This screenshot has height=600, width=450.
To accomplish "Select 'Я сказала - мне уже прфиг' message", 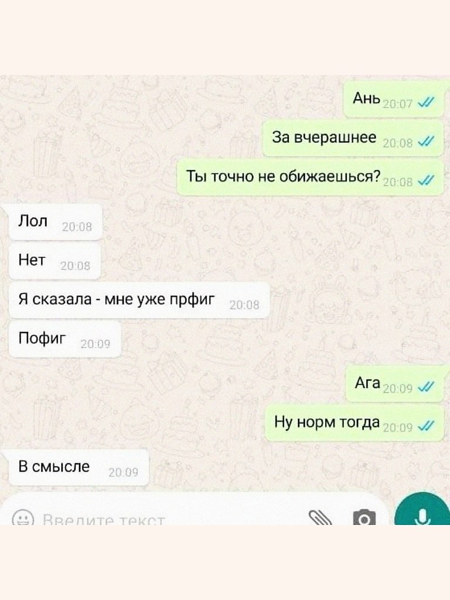I will [x=139, y=300].
